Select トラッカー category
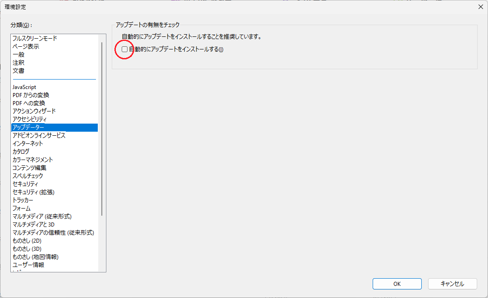This screenshot has height=298, width=488. (x=55, y=200)
